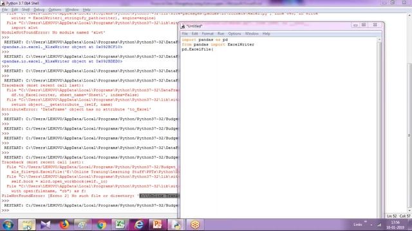Open File menu in the Python Shell window

pyautogui.click(x=5, y=10)
